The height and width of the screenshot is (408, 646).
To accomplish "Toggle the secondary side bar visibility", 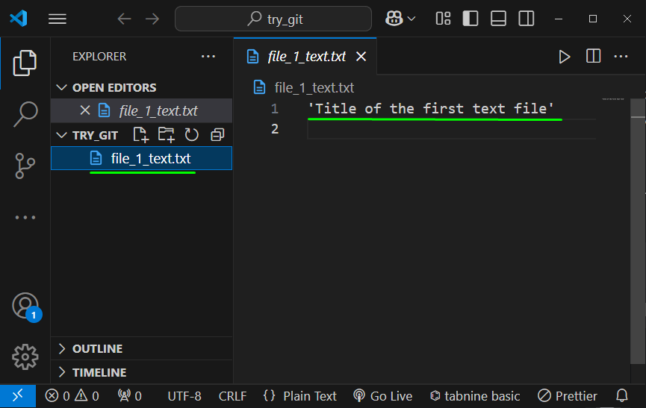I will tap(527, 19).
